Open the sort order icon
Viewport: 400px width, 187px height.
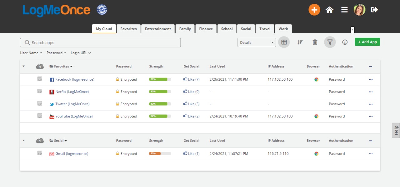coord(300,42)
